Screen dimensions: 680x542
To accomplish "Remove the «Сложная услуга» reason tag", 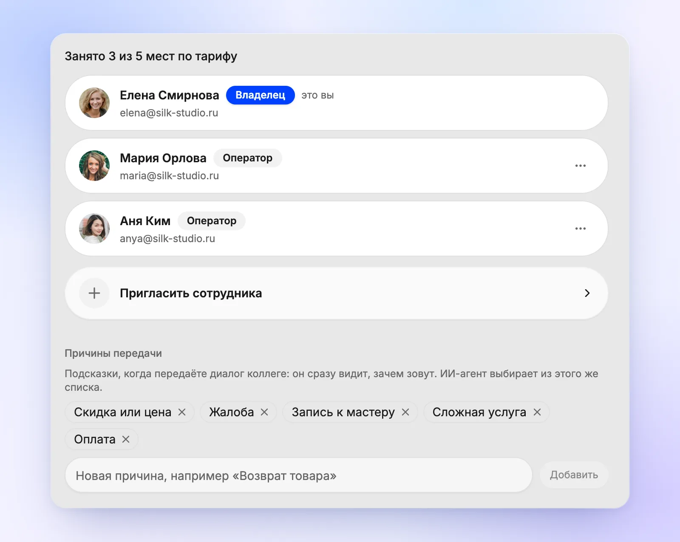I will [x=537, y=412].
